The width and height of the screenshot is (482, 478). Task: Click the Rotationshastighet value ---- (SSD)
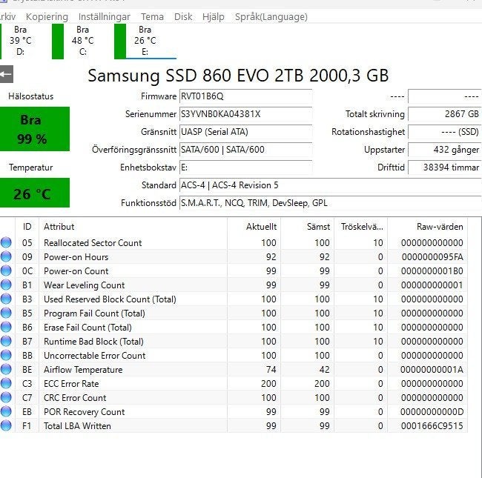[x=444, y=132]
